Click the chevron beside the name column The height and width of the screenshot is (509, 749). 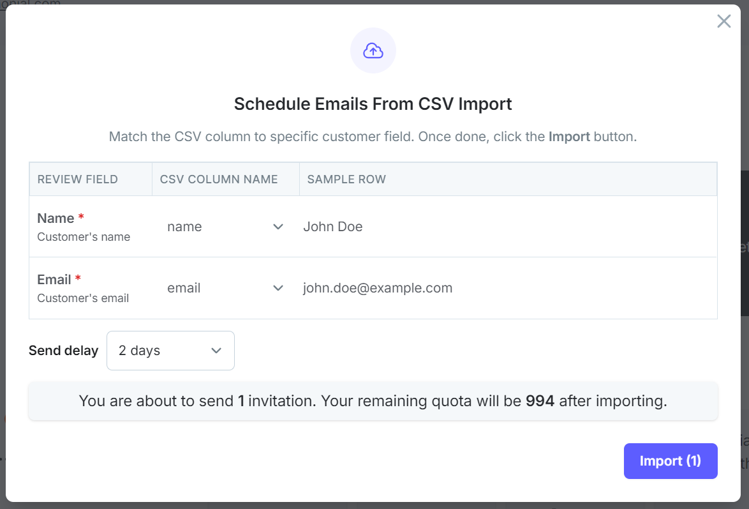pos(278,227)
